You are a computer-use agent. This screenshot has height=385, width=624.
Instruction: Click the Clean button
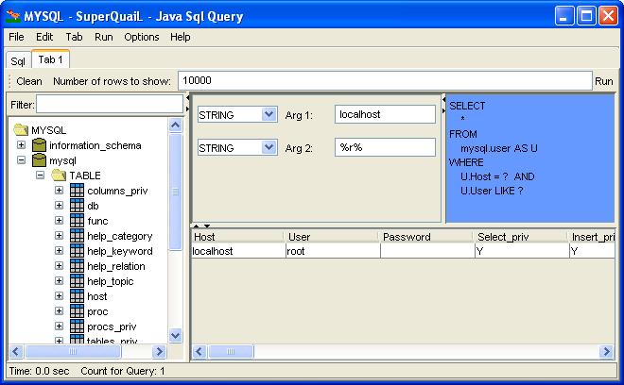point(29,81)
